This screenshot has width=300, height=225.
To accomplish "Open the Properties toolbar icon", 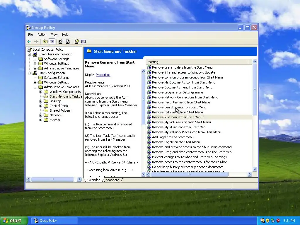I will 61,42.
